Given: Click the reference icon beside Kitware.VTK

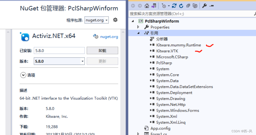Looking at the screenshot, I should coord(152,51).
